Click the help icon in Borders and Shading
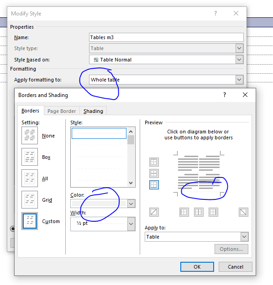This screenshot has width=273, height=285. coord(225,95)
